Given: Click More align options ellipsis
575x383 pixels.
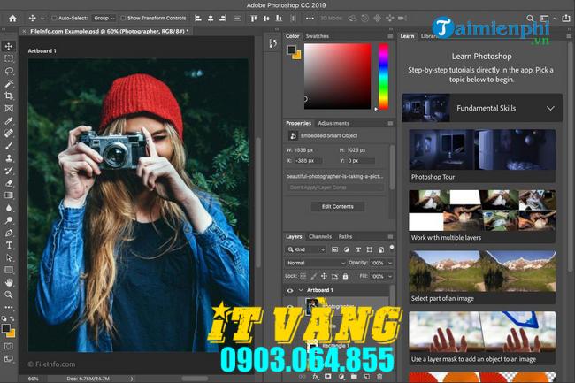Looking at the screenshot, I should [310, 19].
